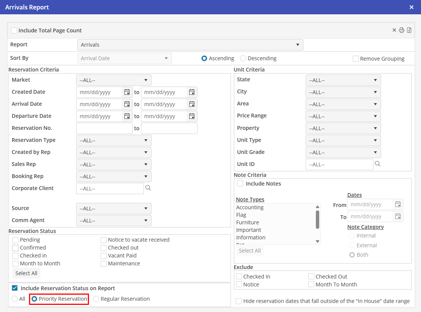Click the print report icon

click(x=402, y=30)
